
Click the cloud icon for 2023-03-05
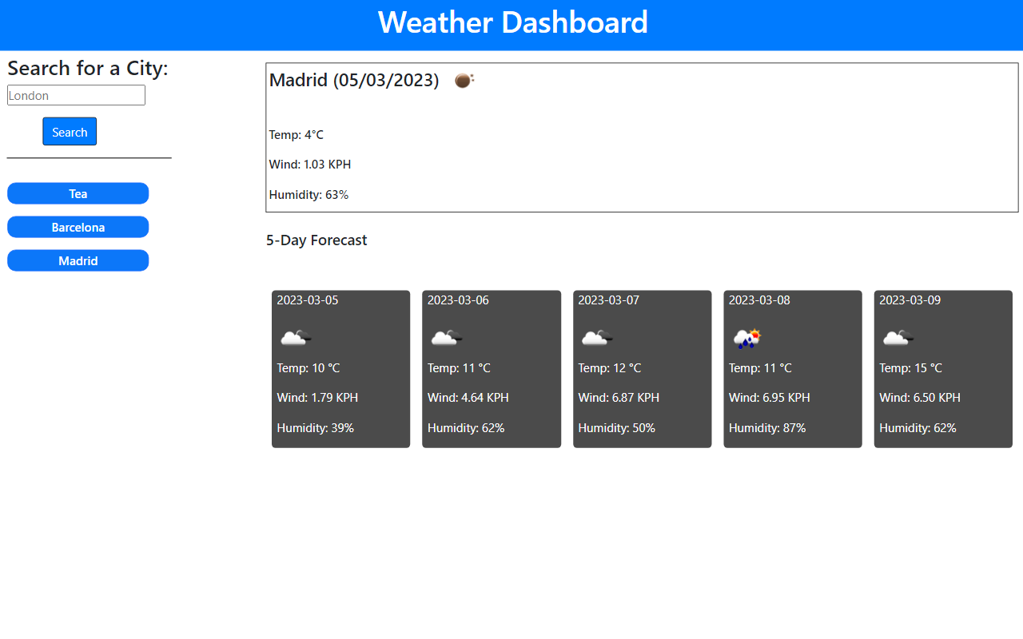(295, 338)
